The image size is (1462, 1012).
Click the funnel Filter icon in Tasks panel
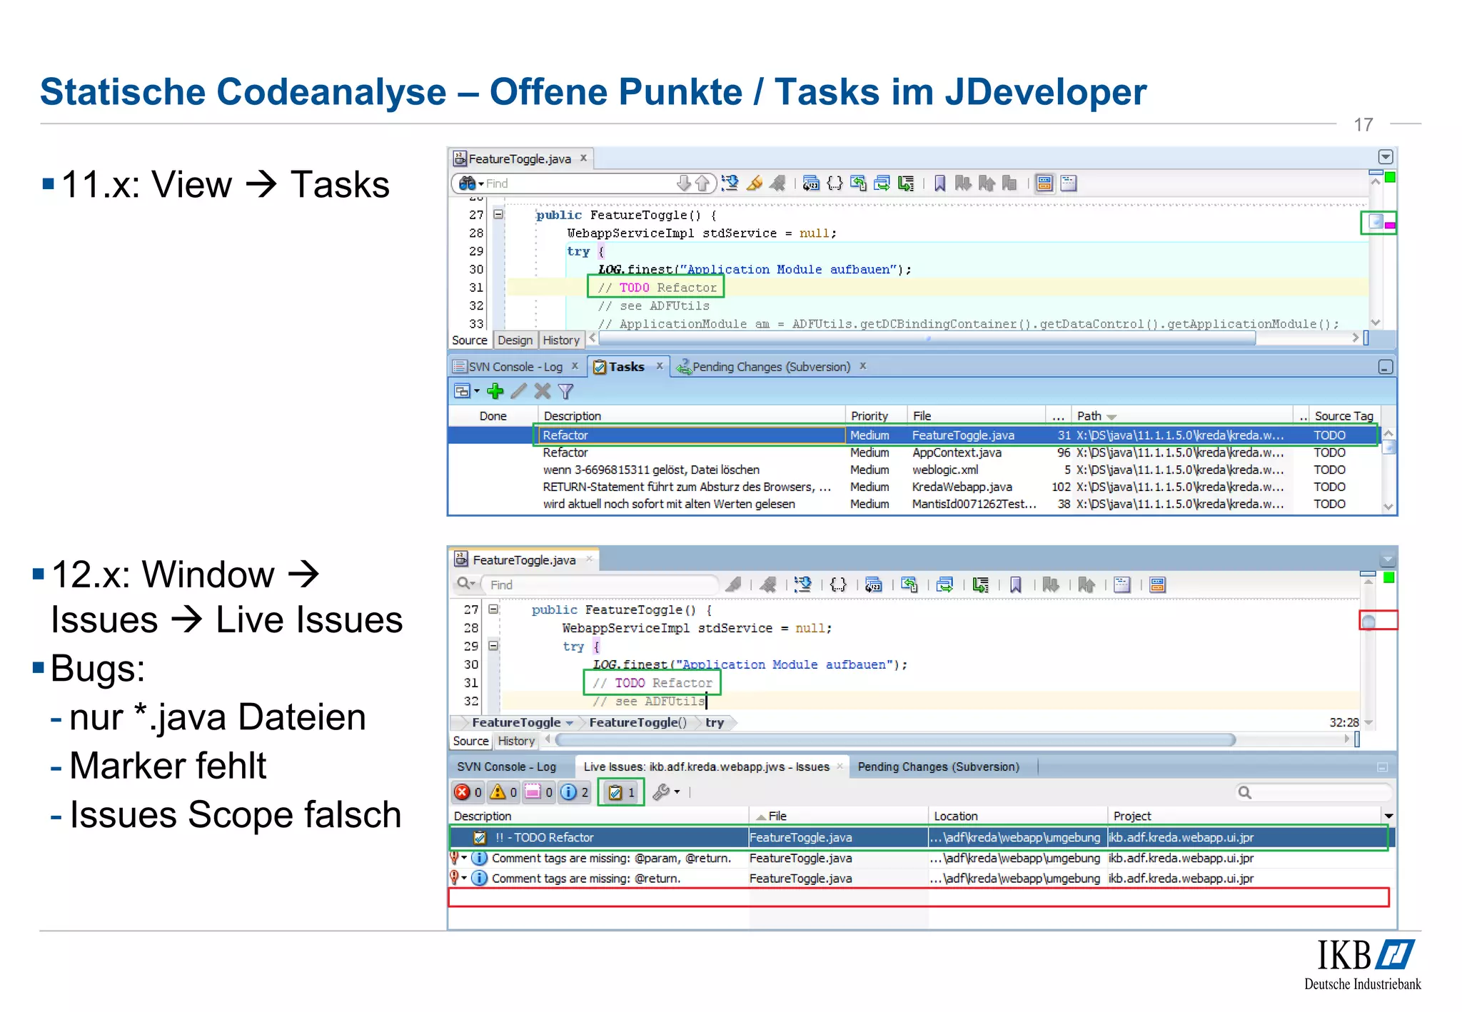(x=565, y=391)
